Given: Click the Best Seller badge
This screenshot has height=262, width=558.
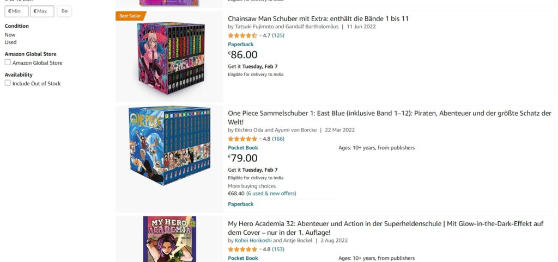Looking at the screenshot, I should click(130, 16).
